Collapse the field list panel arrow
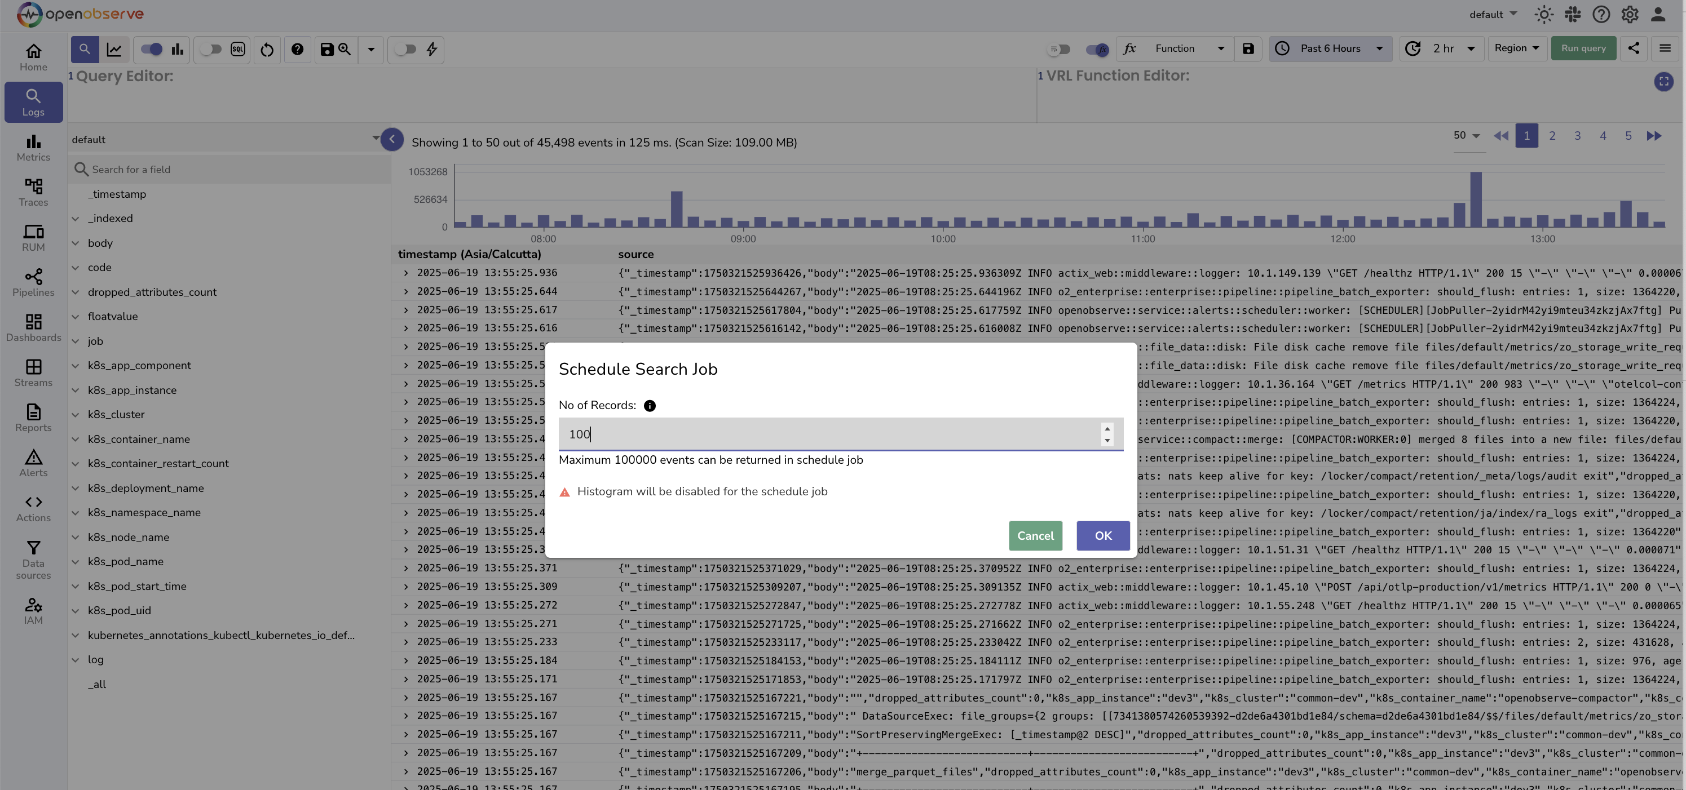The image size is (1686, 790). (392, 139)
